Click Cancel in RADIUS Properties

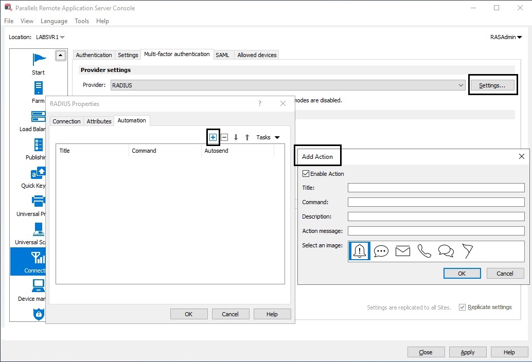point(230,314)
